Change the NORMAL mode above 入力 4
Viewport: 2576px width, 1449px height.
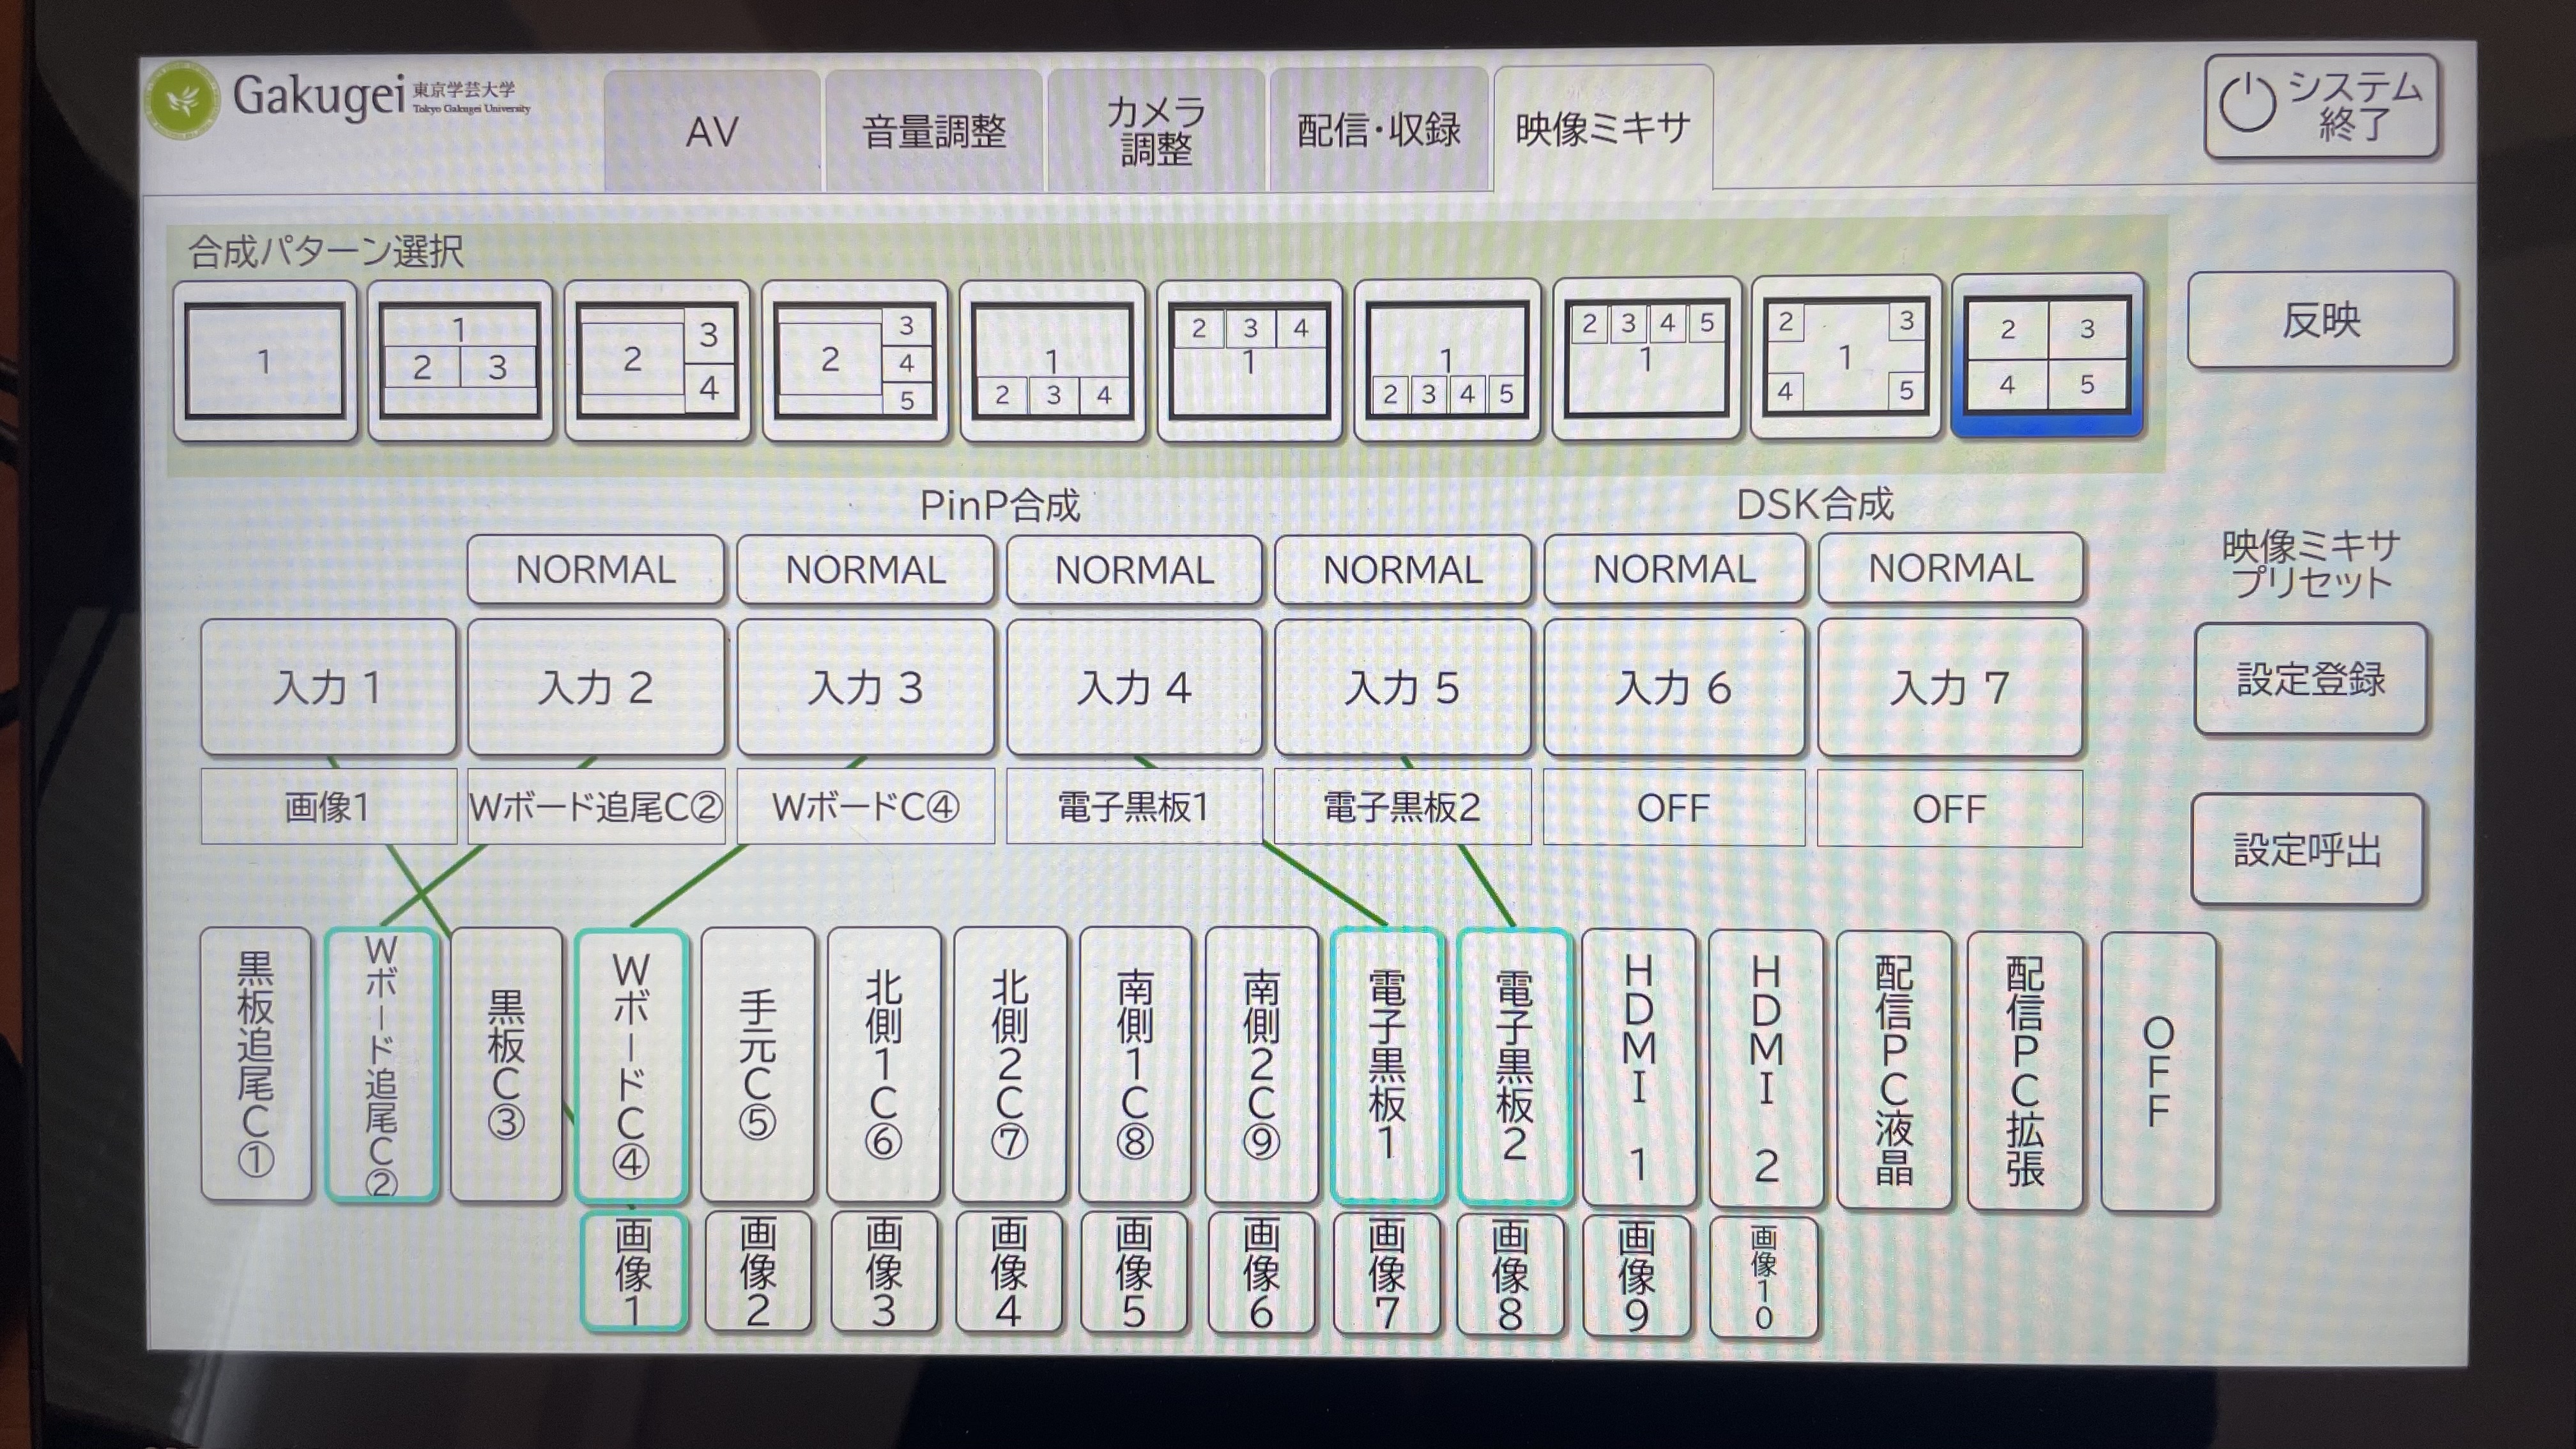pyautogui.click(x=1134, y=569)
